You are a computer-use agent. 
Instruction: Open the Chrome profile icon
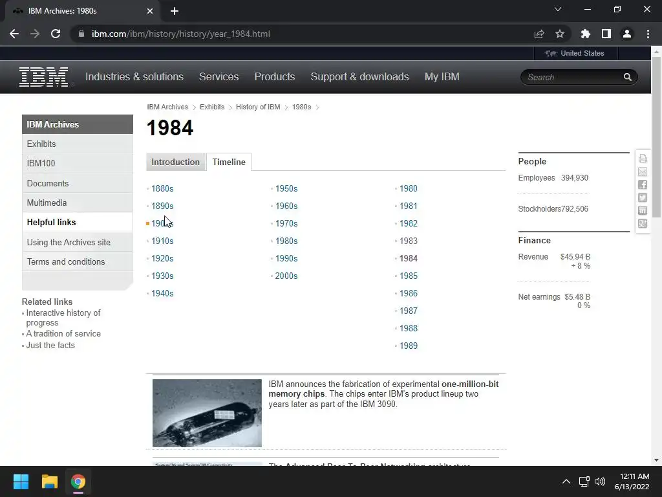(x=627, y=34)
